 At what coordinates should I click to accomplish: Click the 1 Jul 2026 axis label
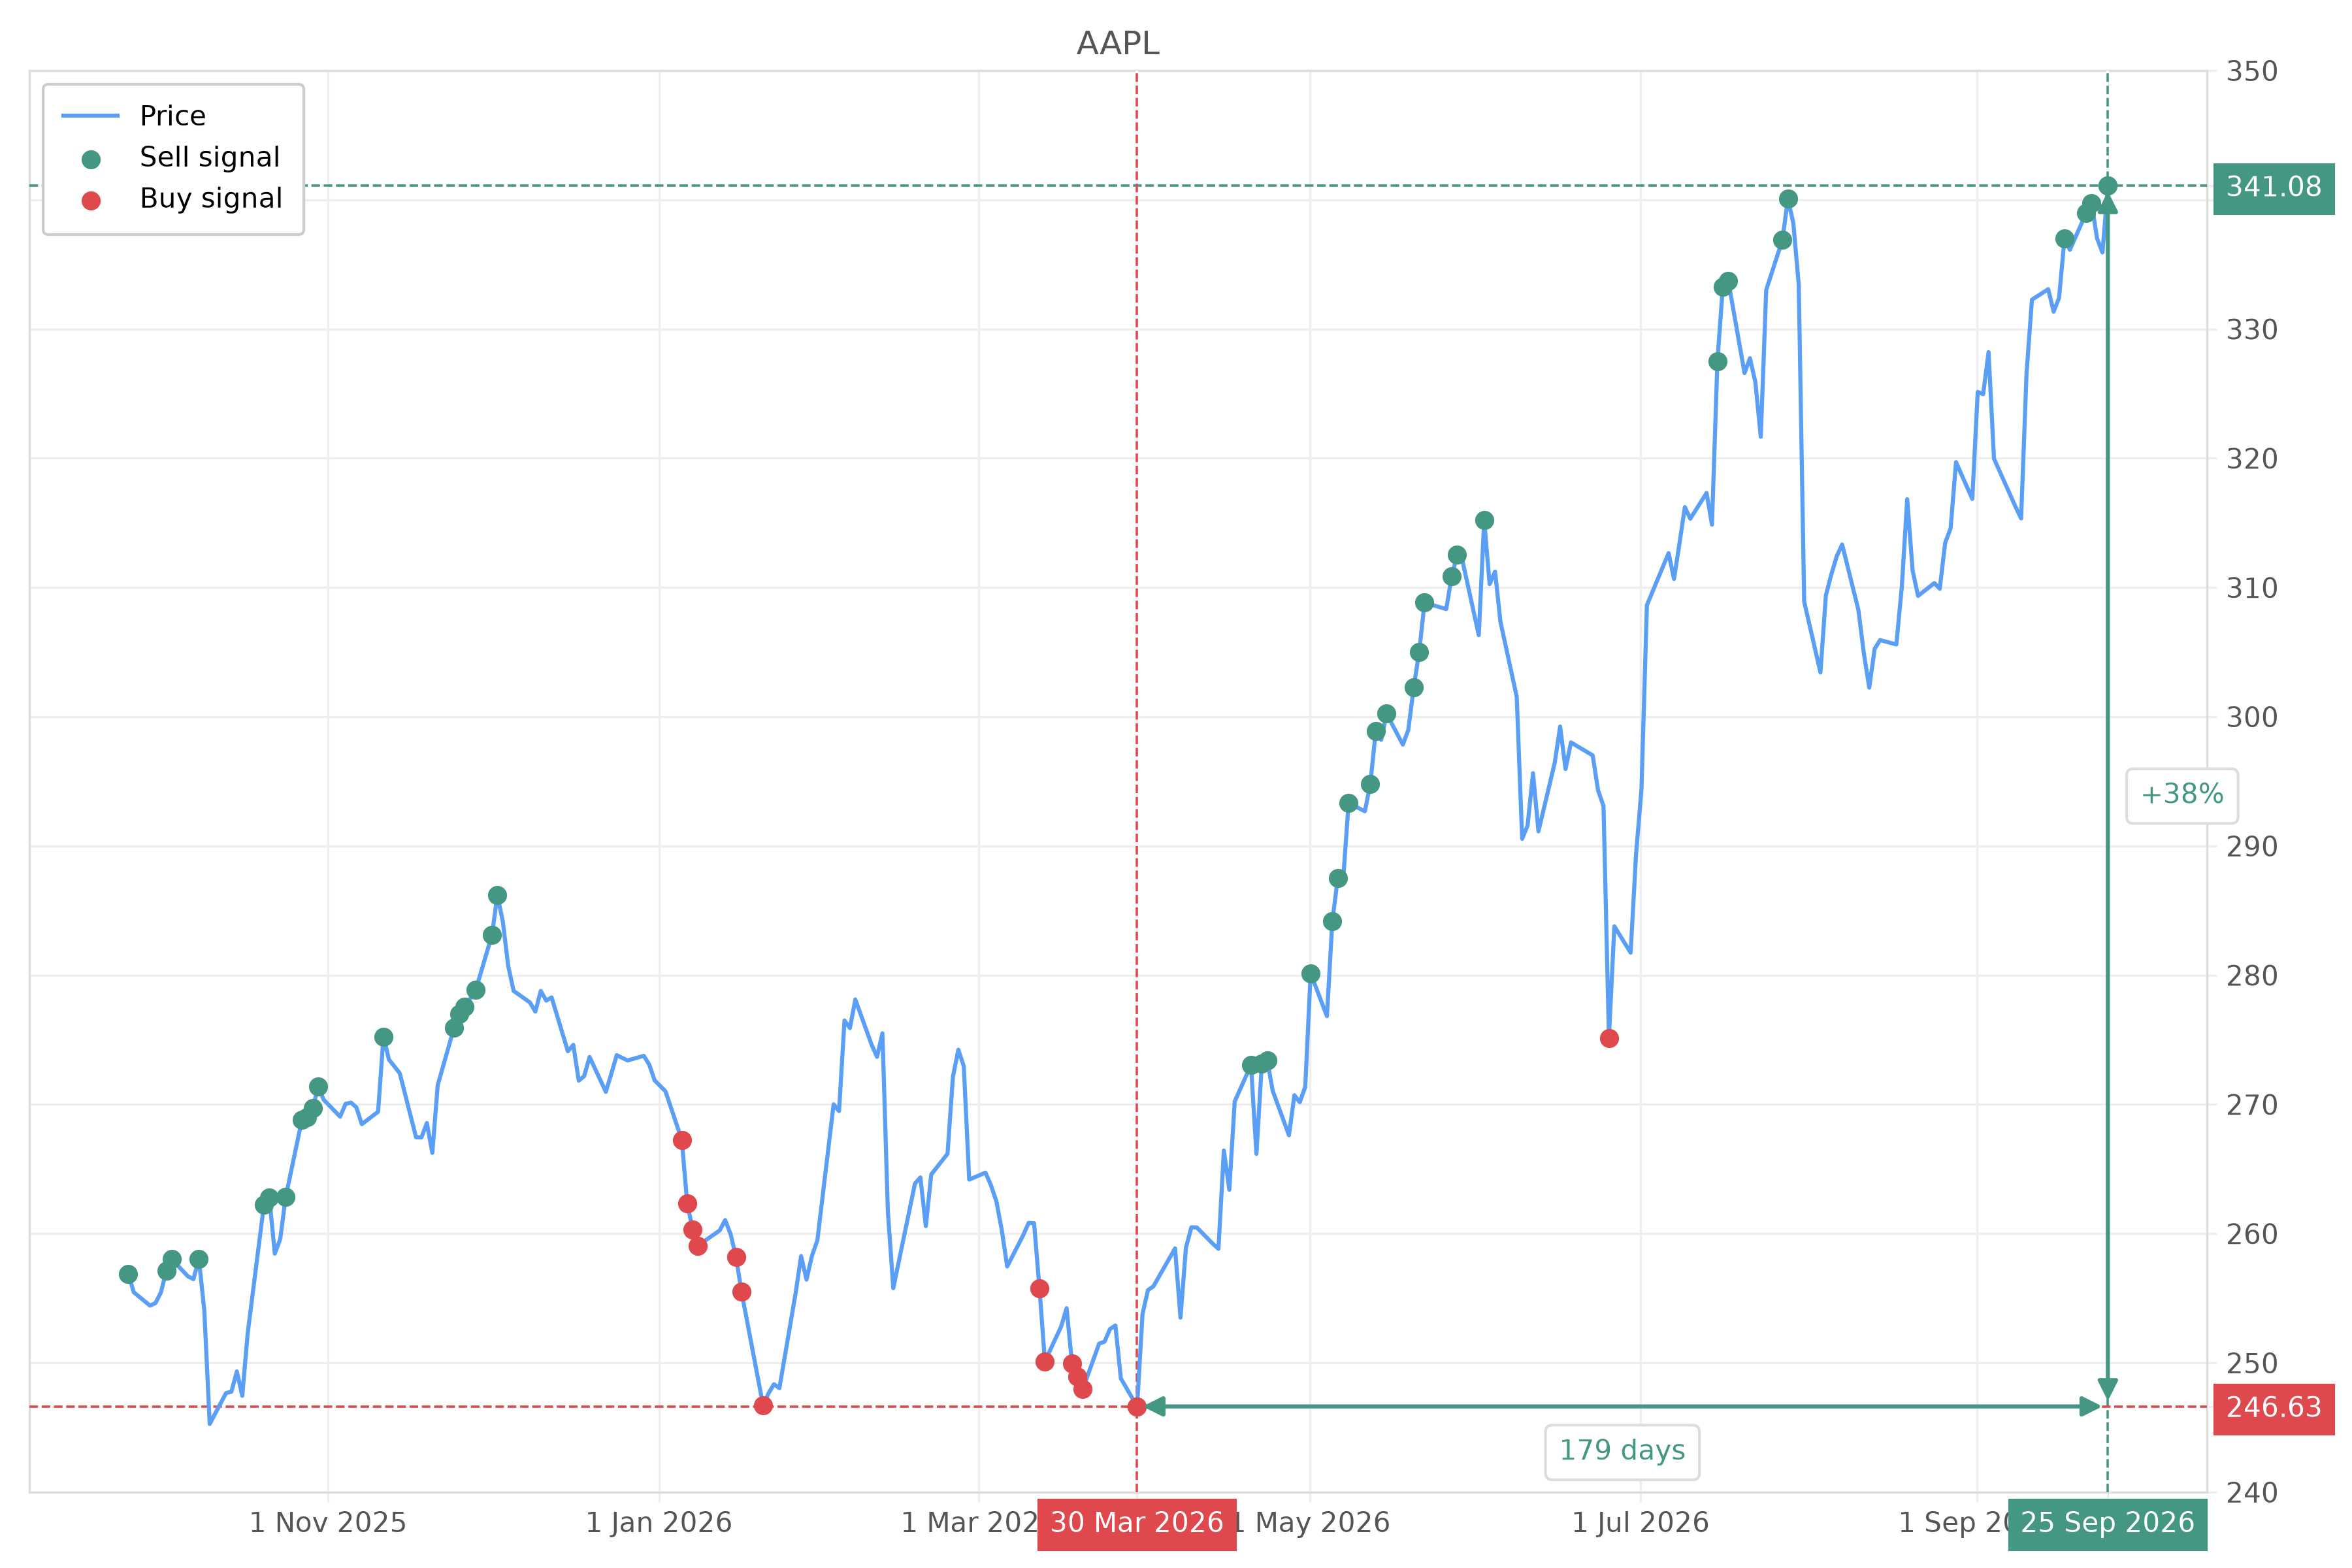pos(1640,1523)
